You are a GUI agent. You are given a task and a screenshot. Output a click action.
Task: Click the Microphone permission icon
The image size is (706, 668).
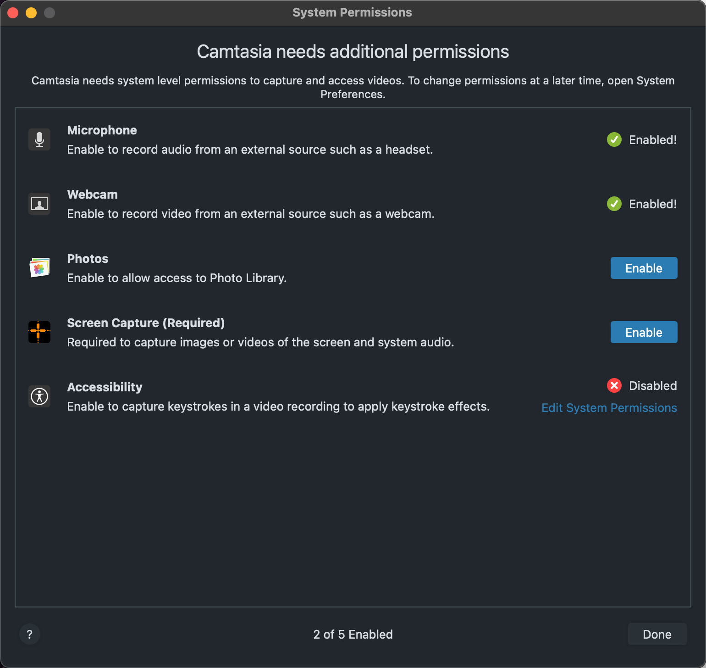click(x=39, y=139)
